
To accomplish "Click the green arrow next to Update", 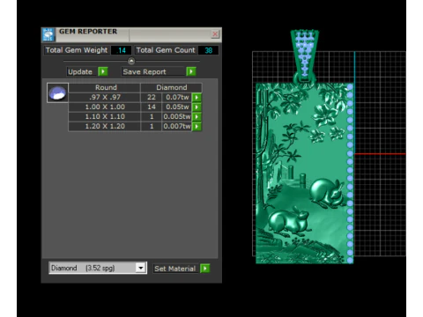I will (103, 71).
